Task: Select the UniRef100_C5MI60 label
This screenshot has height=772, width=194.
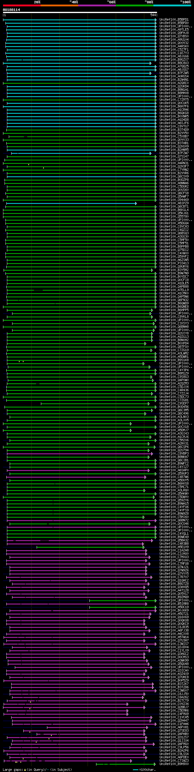Action: coord(174,517)
